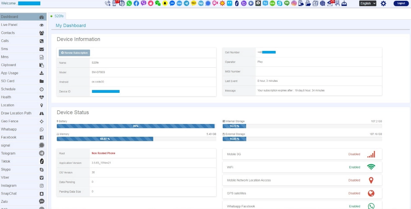Open Dashboard in the sidebar
The height and width of the screenshot is (209, 411).
click(x=23, y=17)
